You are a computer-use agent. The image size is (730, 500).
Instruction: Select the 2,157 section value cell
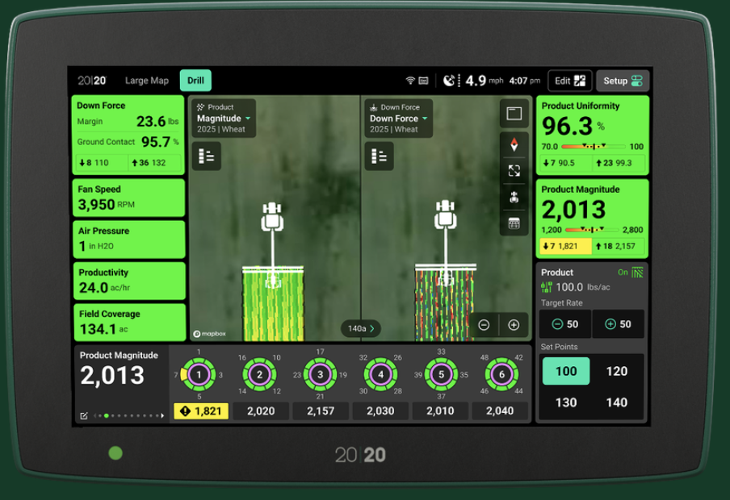[x=321, y=411]
